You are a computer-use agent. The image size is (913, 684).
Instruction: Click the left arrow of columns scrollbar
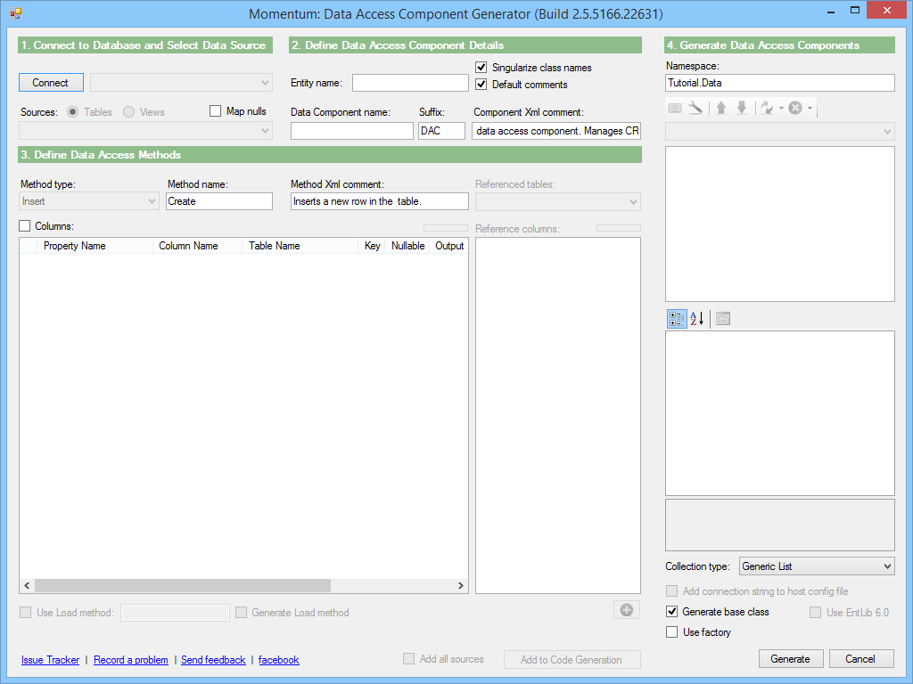pyautogui.click(x=27, y=586)
